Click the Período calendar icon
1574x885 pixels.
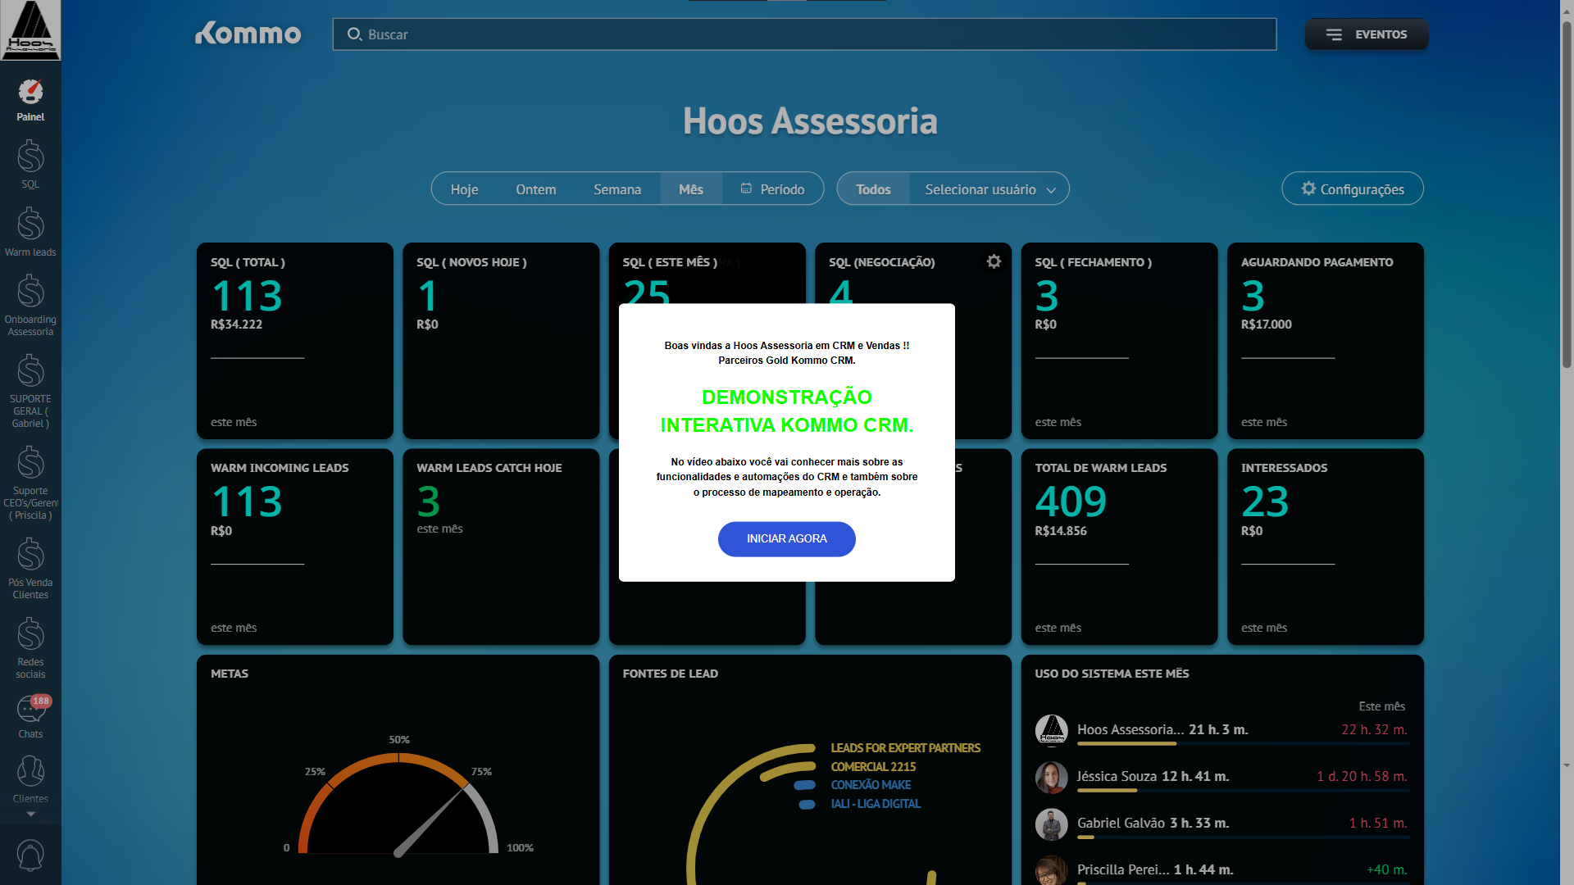coord(746,188)
